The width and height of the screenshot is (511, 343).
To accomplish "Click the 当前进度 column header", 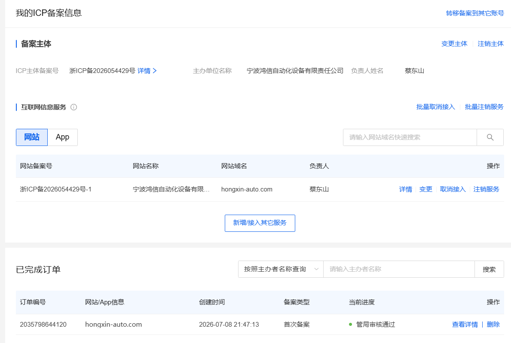I will tap(362, 302).
